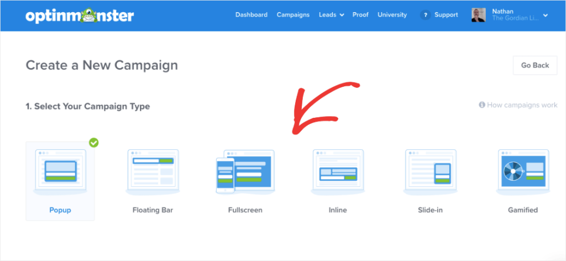Click the info icon beside How campaigns work
566x261 pixels.
click(x=482, y=105)
